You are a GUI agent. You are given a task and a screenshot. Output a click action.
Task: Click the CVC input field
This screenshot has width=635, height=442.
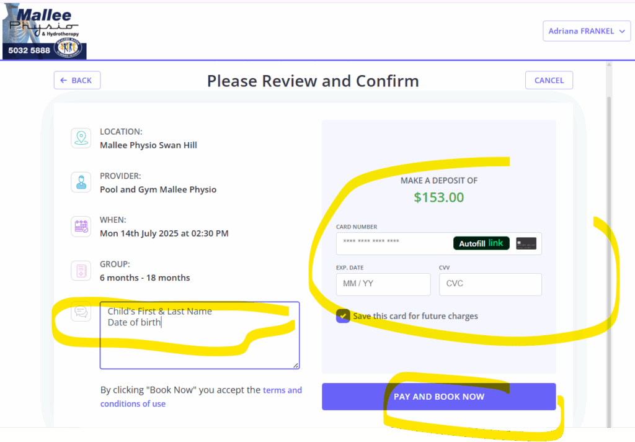pyautogui.click(x=489, y=284)
